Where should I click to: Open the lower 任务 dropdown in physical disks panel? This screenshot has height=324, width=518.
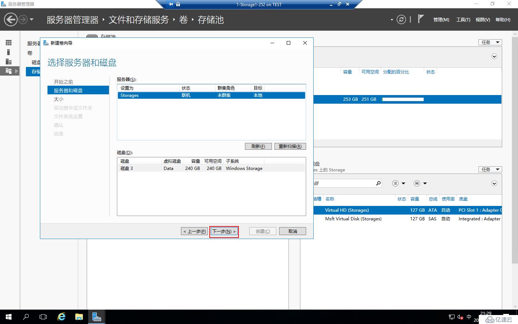click(x=490, y=169)
